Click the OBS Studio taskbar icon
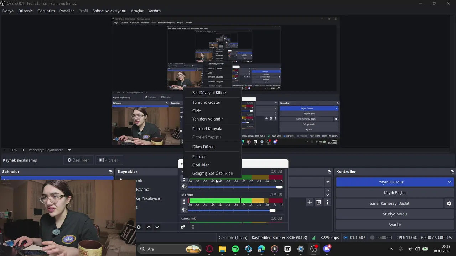This screenshot has height=256, width=456. (x=314, y=249)
